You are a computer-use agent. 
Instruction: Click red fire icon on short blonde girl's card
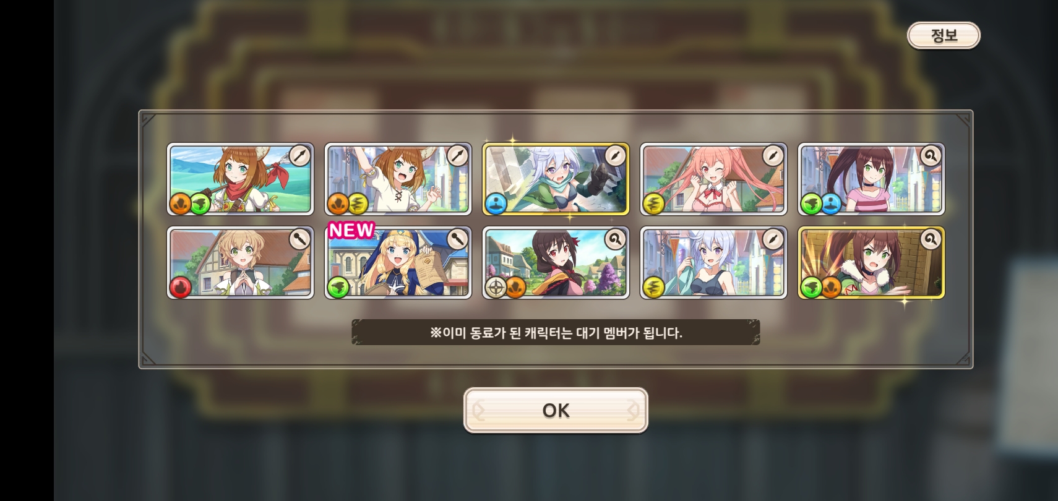click(x=180, y=286)
